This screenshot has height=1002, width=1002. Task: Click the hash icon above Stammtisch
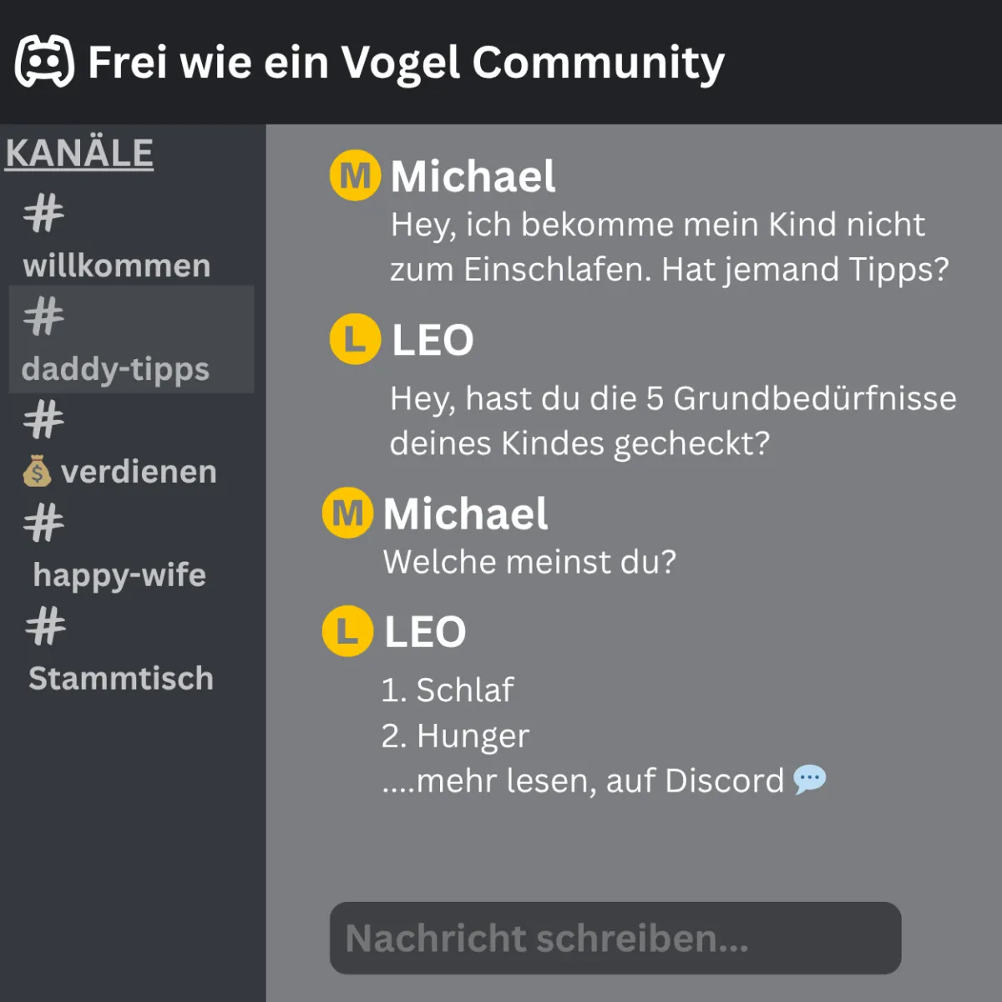(45, 626)
